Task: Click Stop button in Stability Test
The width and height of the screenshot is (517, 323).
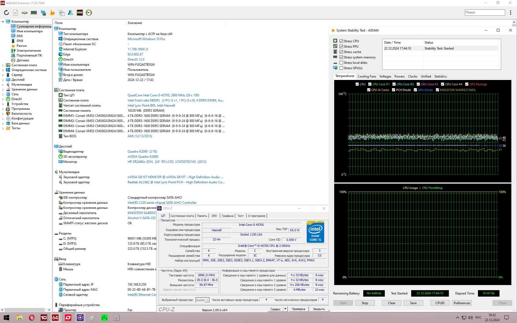Action: click(x=365, y=303)
